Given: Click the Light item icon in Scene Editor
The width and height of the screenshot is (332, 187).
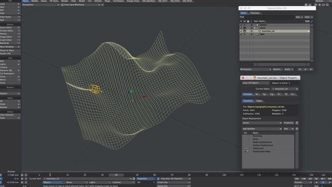Looking at the screenshot, I should coord(257,34).
